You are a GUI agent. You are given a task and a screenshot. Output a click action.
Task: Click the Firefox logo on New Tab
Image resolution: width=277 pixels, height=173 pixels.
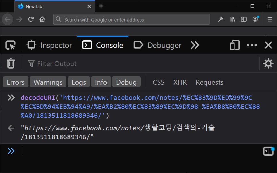point(21,6)
